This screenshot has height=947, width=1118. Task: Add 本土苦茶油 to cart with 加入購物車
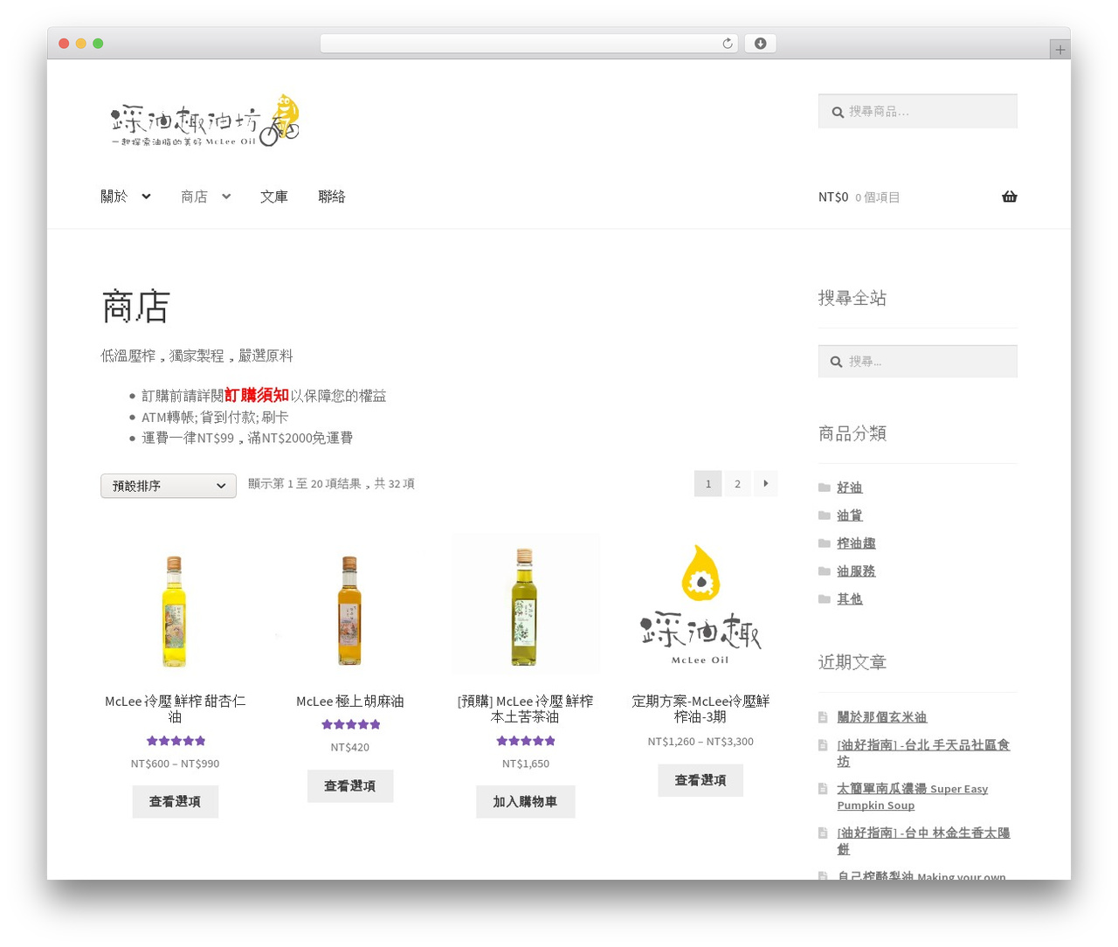(525, 801)
